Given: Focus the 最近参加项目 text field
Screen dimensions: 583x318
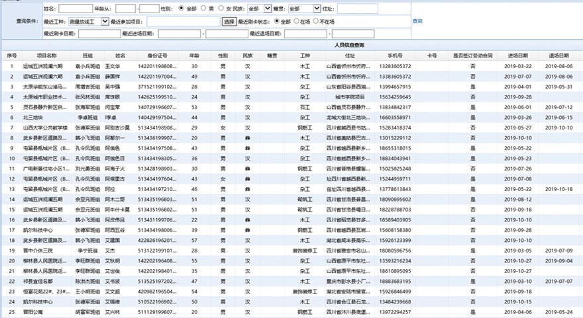Looking at the screenshot, I should point(183,22).
